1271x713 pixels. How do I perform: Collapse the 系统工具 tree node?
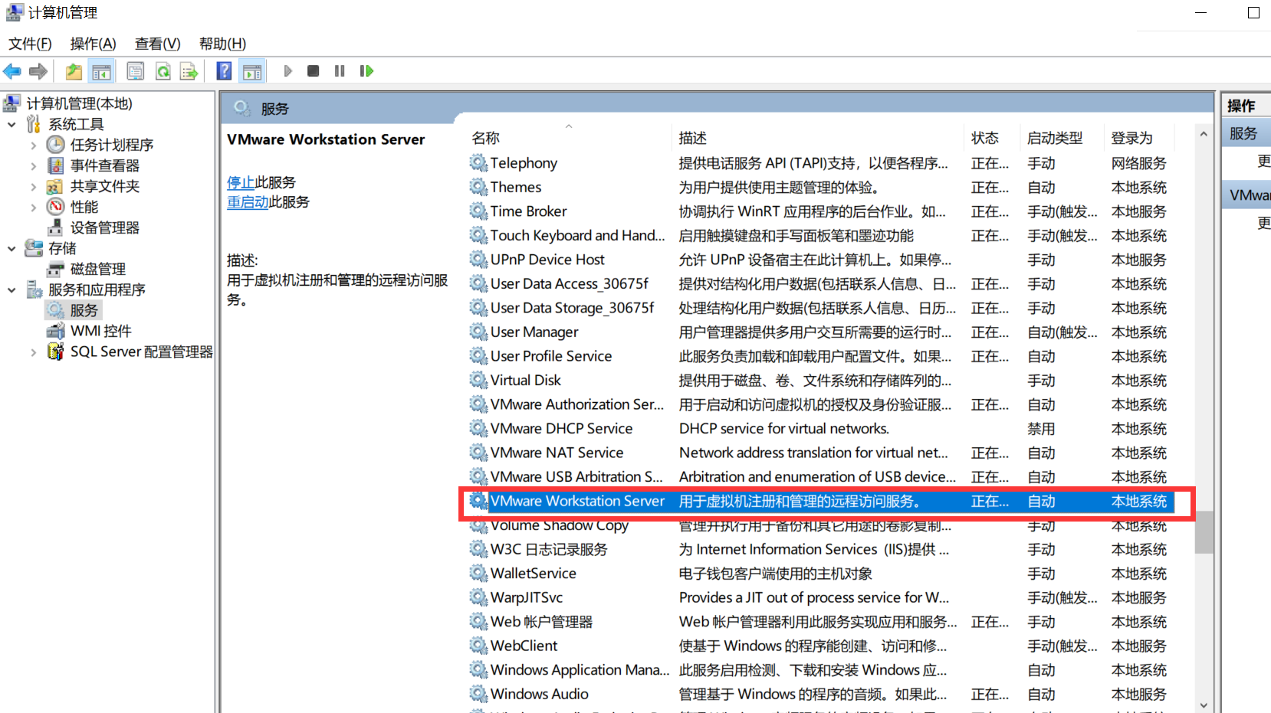[x=11, y=124]
